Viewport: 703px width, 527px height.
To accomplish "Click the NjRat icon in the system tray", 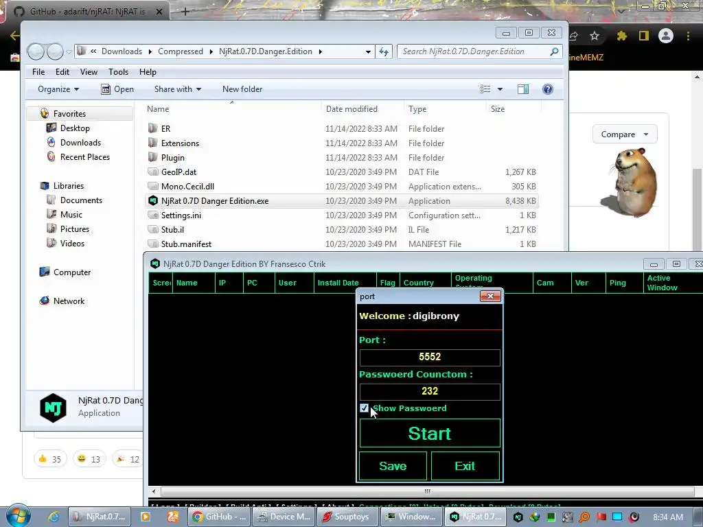I will tap(518, 517).
